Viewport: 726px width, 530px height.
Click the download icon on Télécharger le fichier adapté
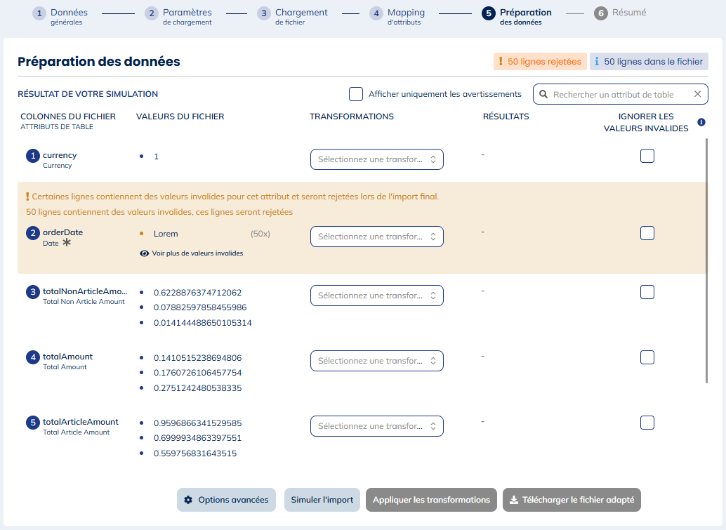point(514,500)
